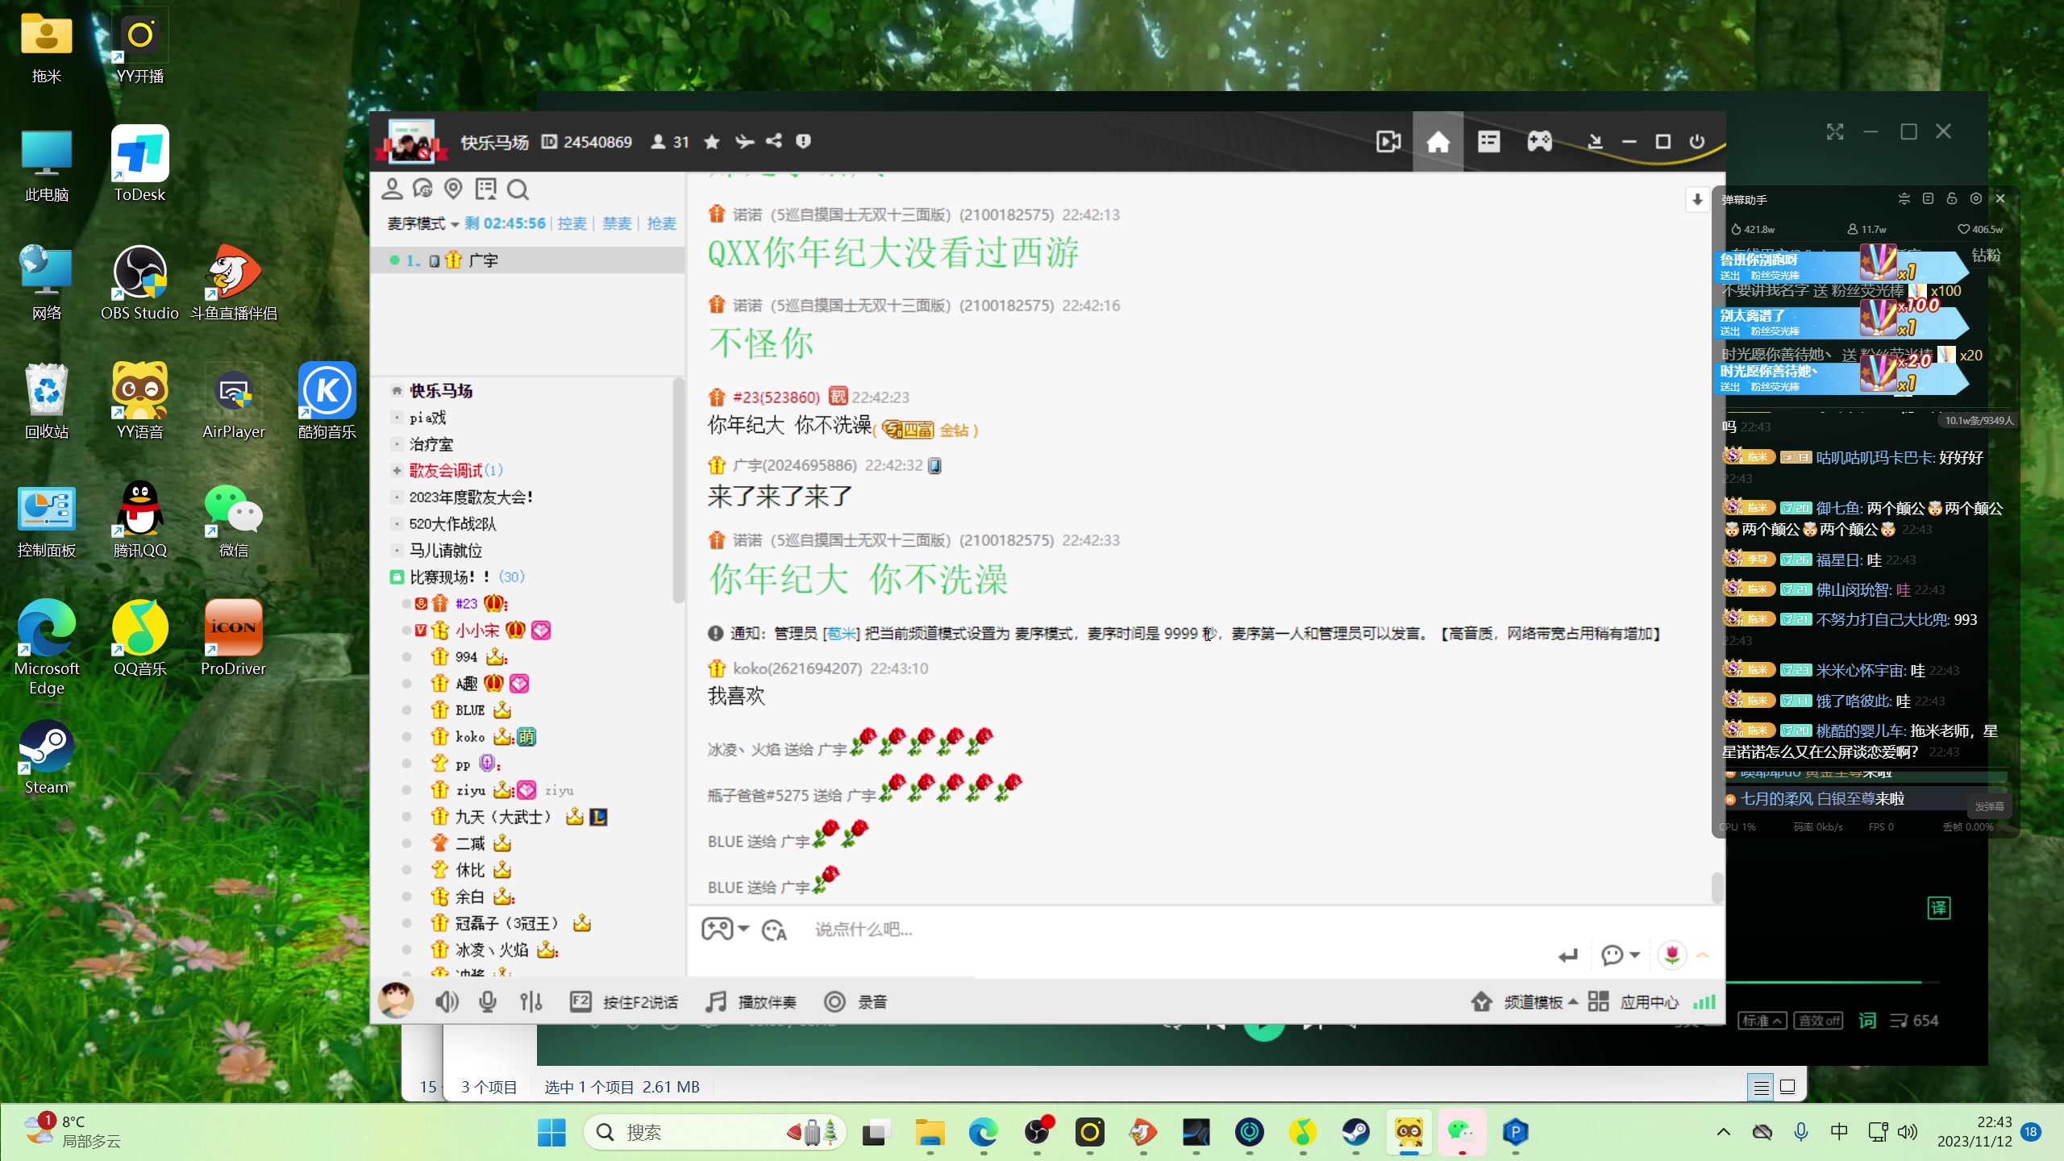Viewport: 2064px width, 1161px height.
Task: Click the flower gift icon in chat box
Action: tap(1672, 955)
